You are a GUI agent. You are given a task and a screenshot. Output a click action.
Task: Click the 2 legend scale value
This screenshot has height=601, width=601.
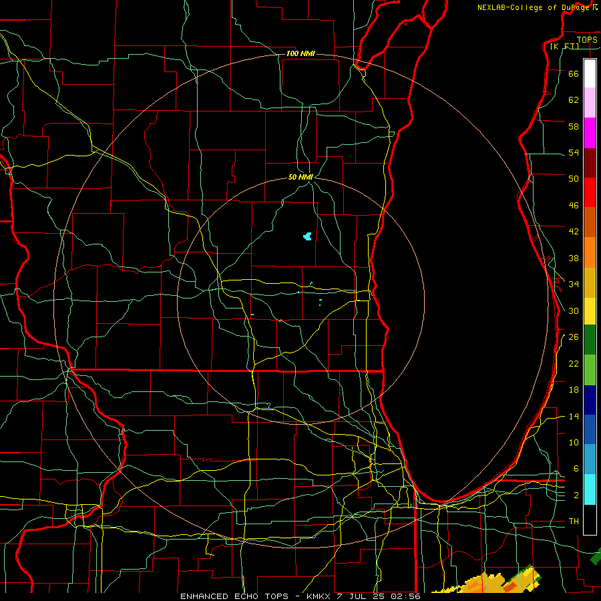576,495
